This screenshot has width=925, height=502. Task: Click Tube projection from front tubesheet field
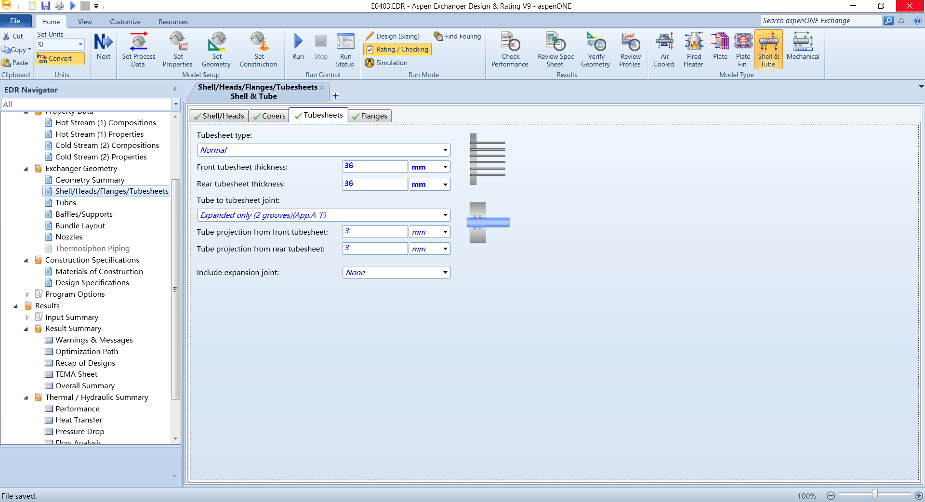tap(375, 232)
